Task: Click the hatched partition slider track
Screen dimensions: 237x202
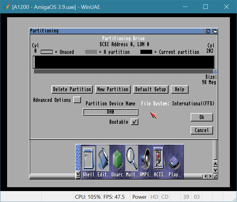Action: pos(123,71)
